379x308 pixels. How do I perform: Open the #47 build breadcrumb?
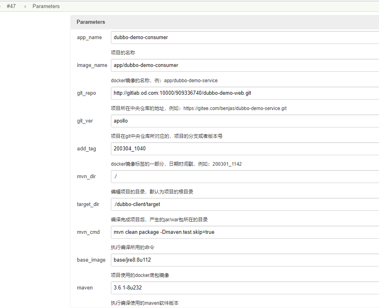(x=11, y=6)
